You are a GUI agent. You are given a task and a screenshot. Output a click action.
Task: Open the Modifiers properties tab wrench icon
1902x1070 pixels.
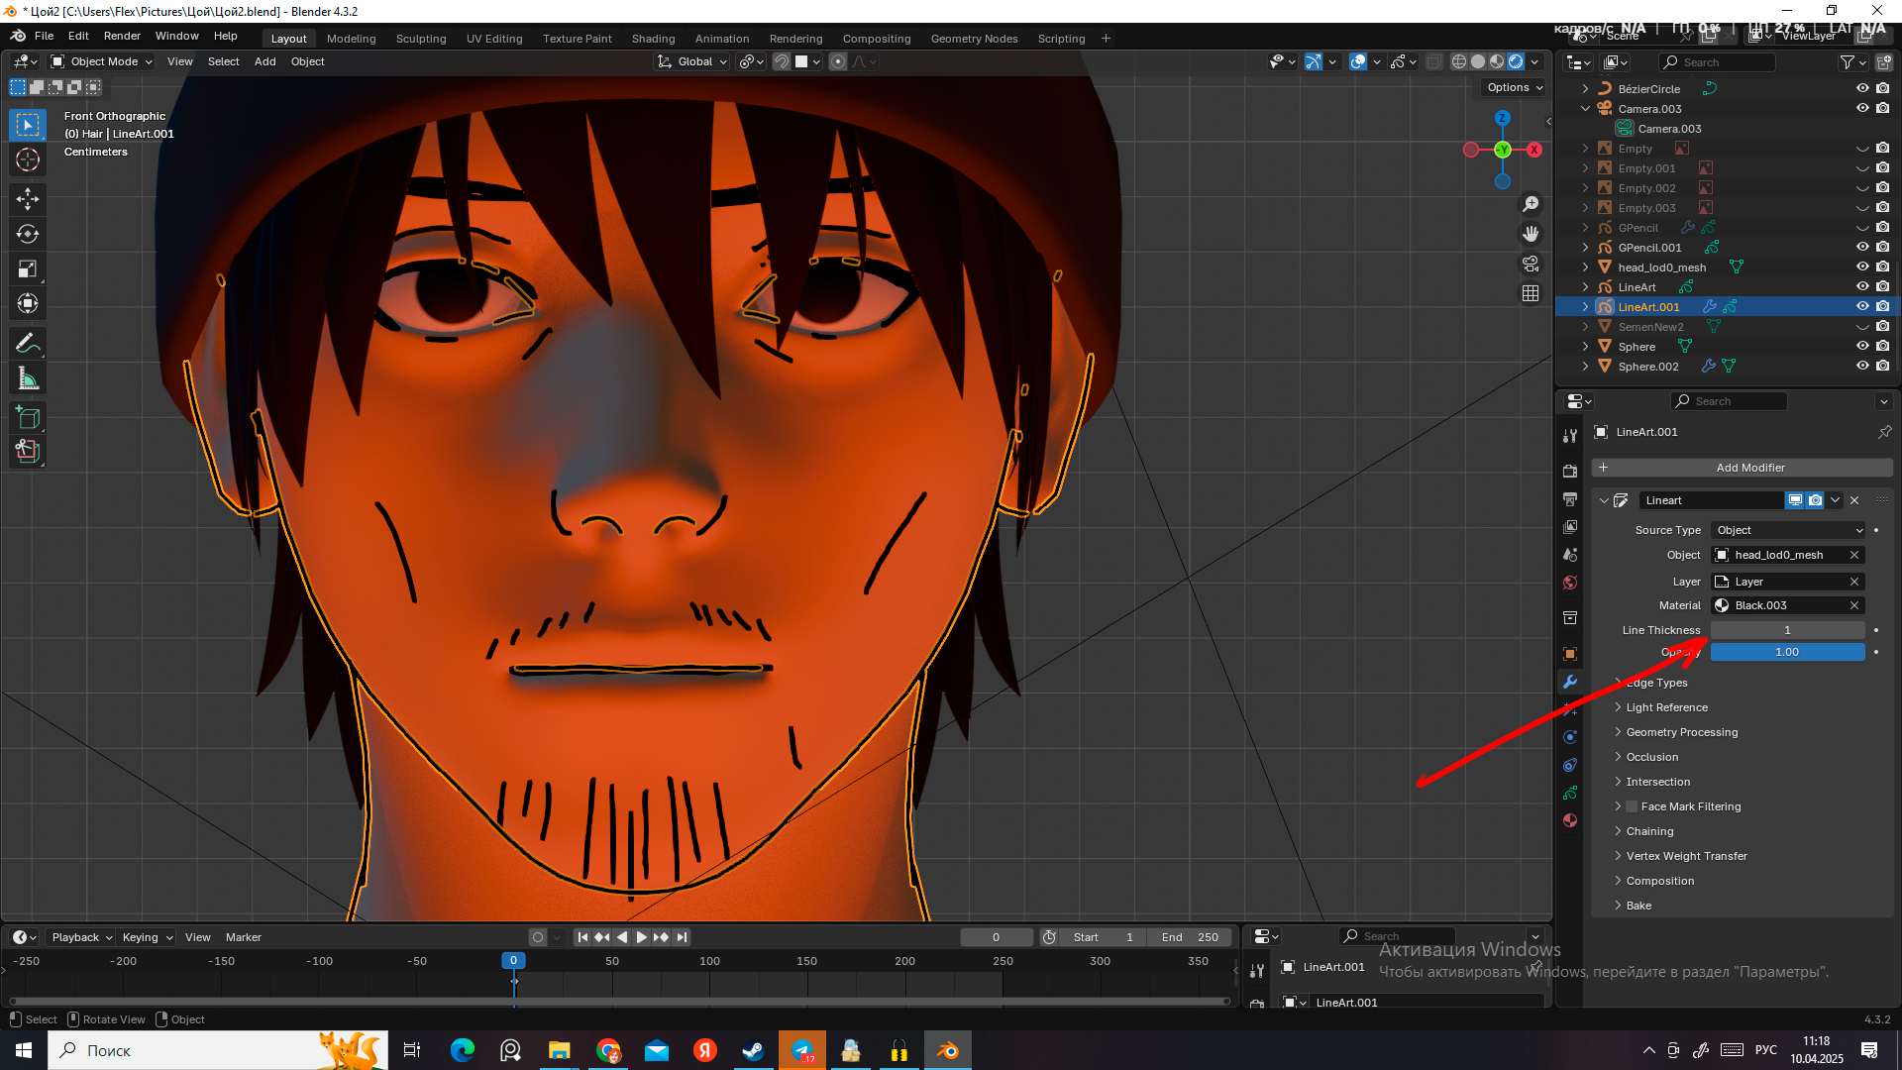(x=1570, y=682)
